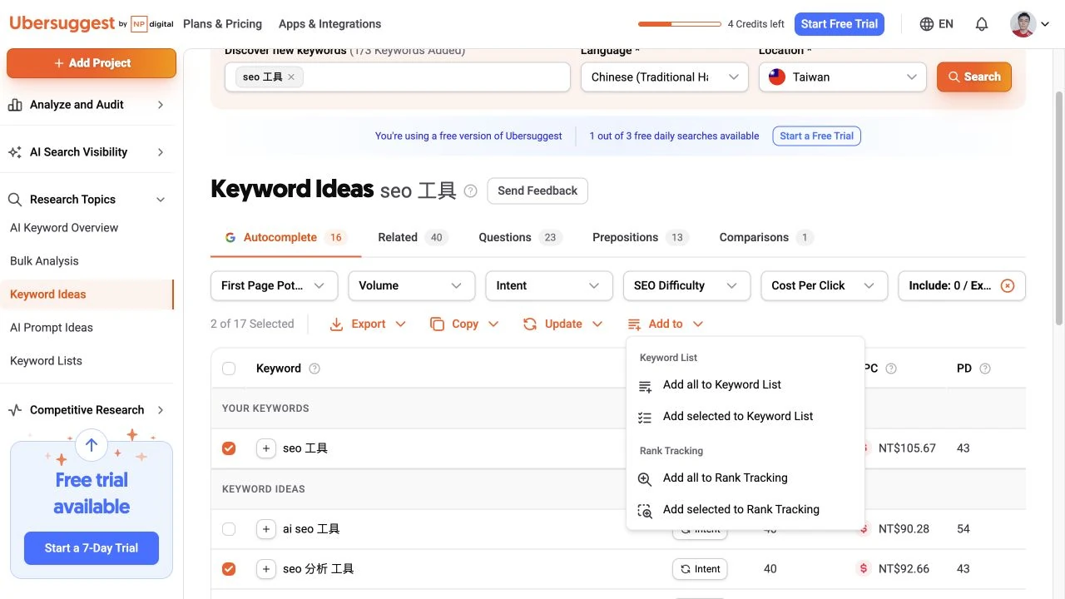This screenshot has width=1065, height=599.
Task: Open the notifications bell
Action: [x=982, y=24]
